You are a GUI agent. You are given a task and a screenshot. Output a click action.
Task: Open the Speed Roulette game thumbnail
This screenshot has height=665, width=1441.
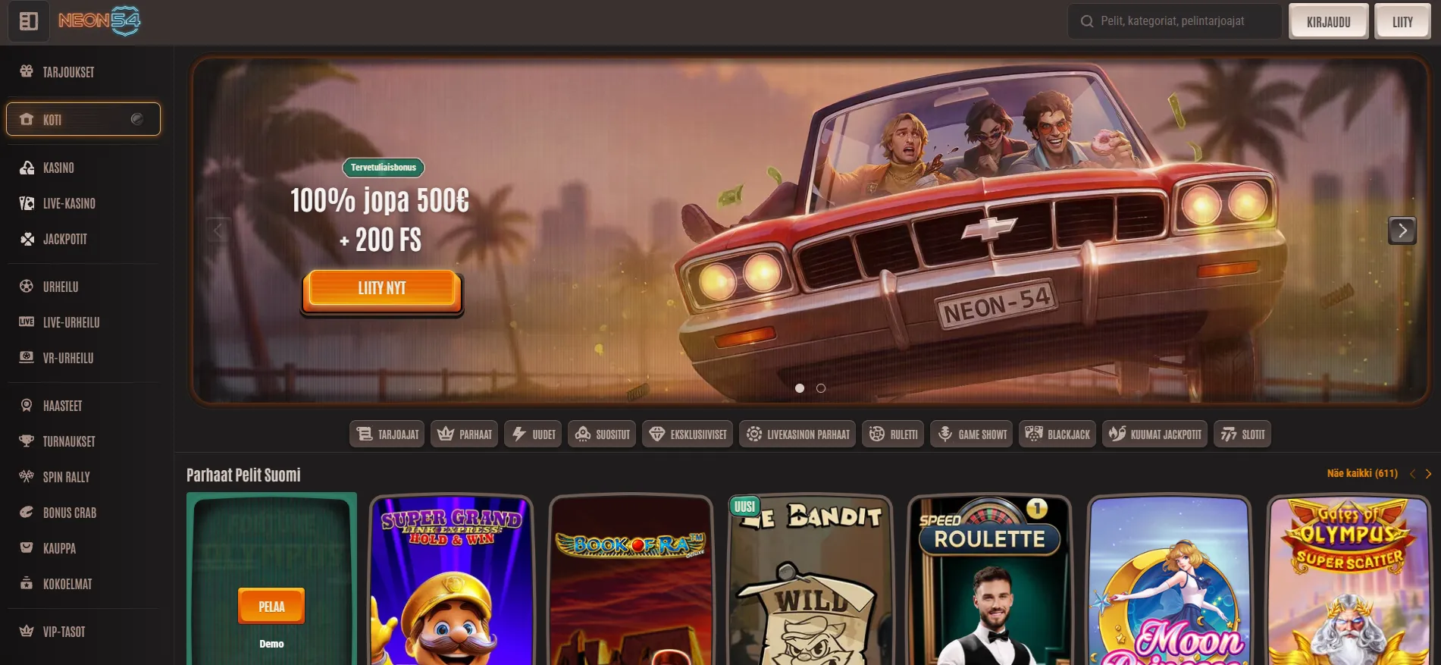pyautogui.click(x=989, y=581)
